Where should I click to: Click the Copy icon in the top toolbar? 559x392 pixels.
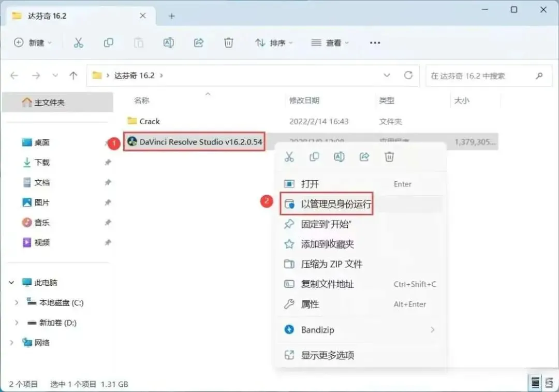(108, 43)
